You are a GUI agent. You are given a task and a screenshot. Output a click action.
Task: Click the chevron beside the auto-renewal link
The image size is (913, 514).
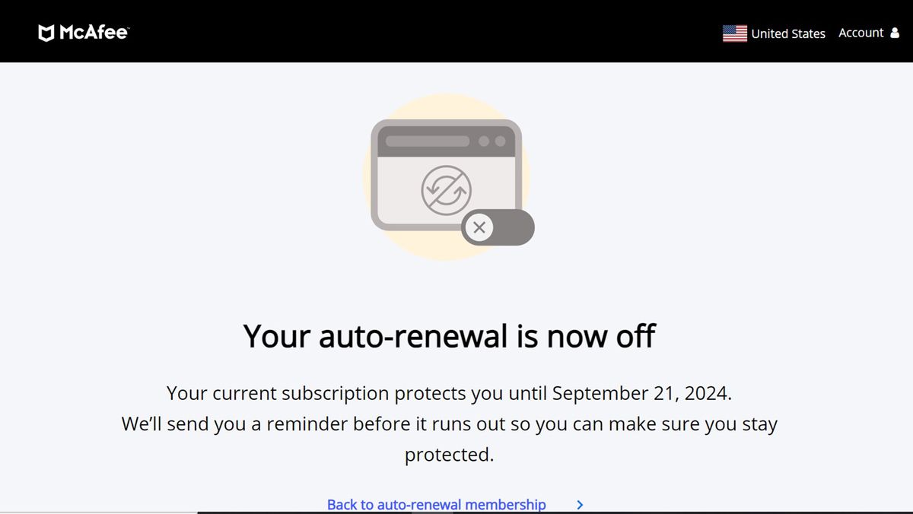(x=579, y=504)
